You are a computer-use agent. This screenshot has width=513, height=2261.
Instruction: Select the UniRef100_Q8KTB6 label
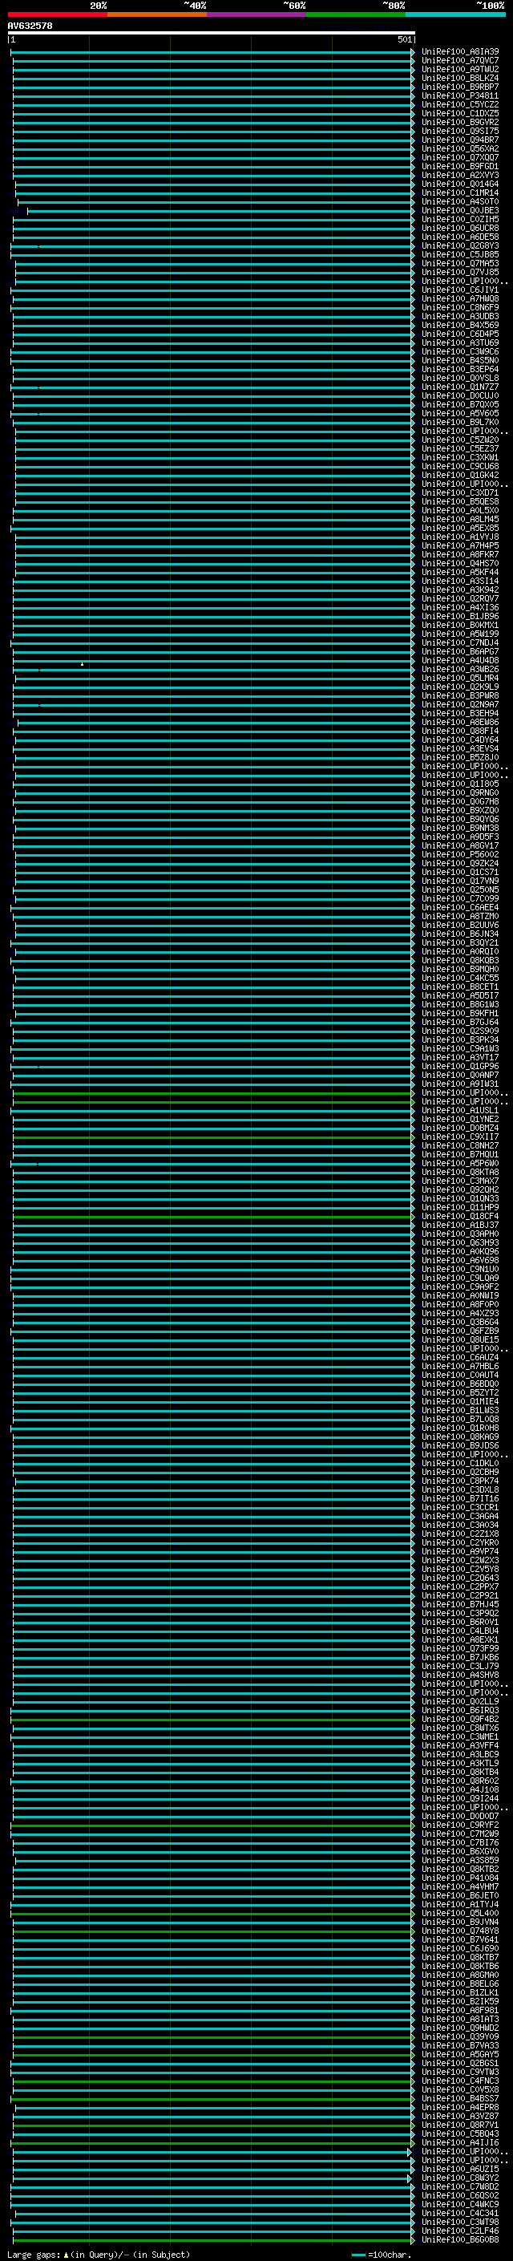[459, 1966]
